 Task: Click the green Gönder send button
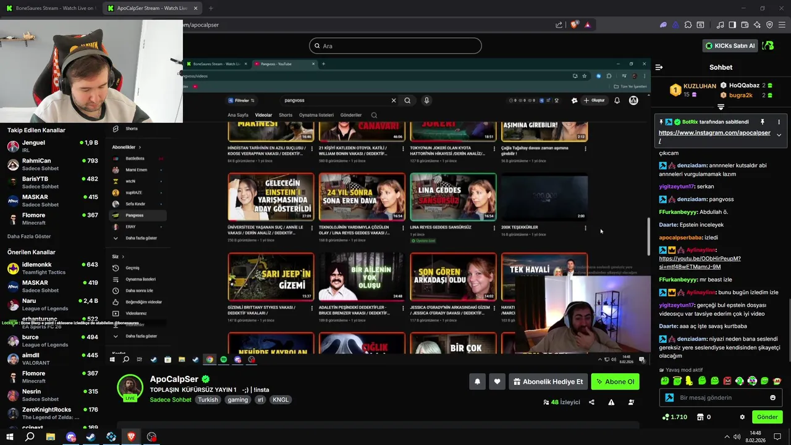click(767, 417)
